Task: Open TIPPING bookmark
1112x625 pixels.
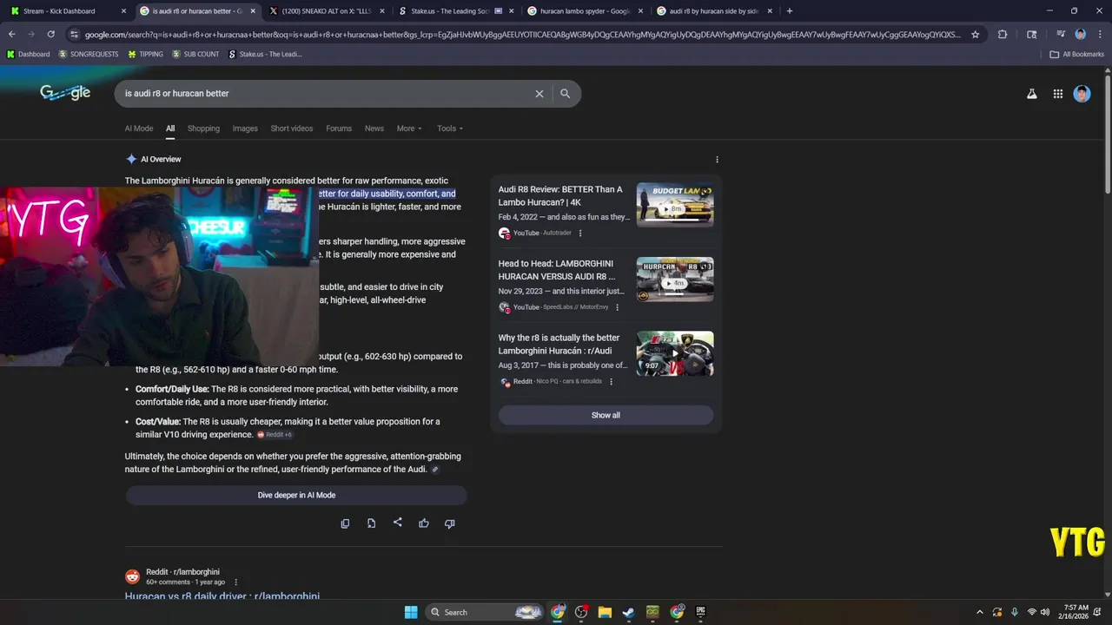Action: 145,54
